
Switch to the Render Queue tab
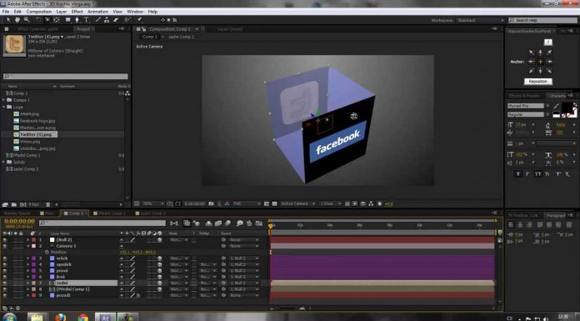click(x=17, y=213)
